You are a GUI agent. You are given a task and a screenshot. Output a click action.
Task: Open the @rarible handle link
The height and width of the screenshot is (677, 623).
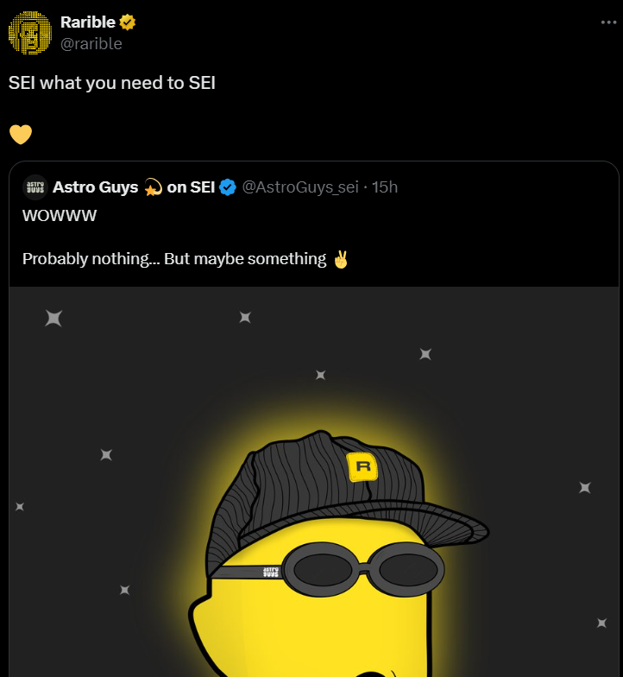(x=91, y=43)
